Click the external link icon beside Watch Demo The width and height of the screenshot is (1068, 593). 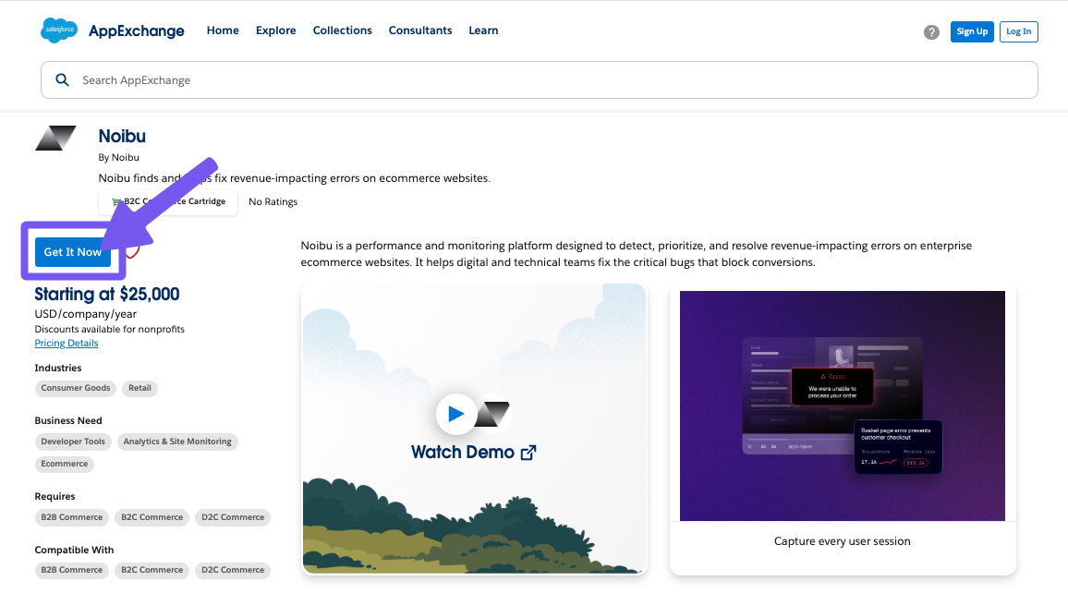tap(528, 453)
